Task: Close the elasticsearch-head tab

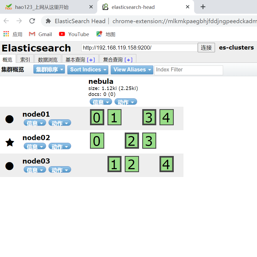Action: pyautogui.click(x=188, y=7)
